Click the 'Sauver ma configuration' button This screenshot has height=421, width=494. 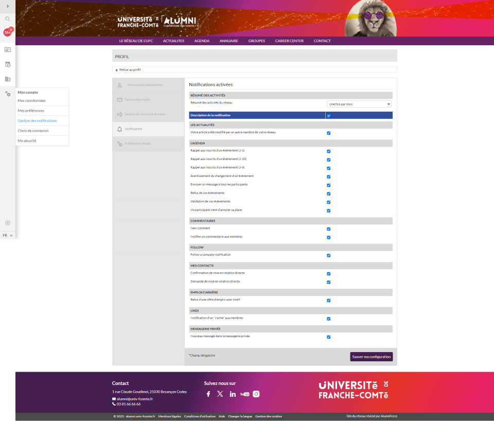[x=371, y=357]
